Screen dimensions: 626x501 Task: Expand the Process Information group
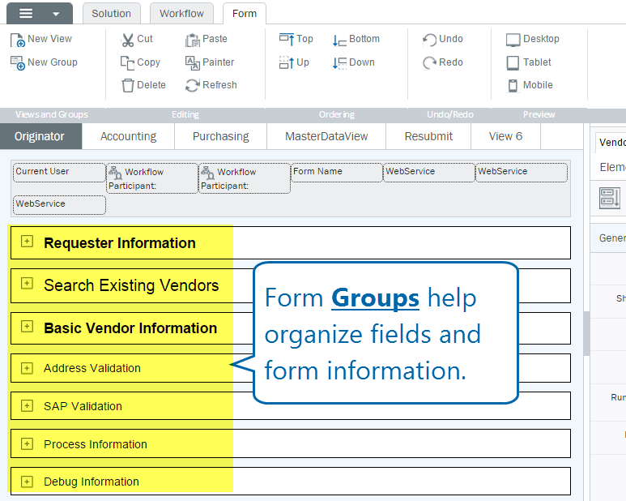[27, 444]
